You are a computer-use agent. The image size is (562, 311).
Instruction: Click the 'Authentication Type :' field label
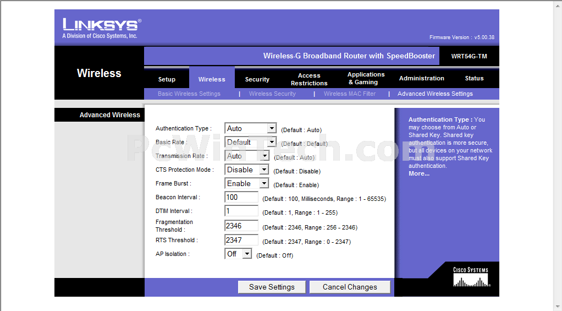[x=184, y=128]
